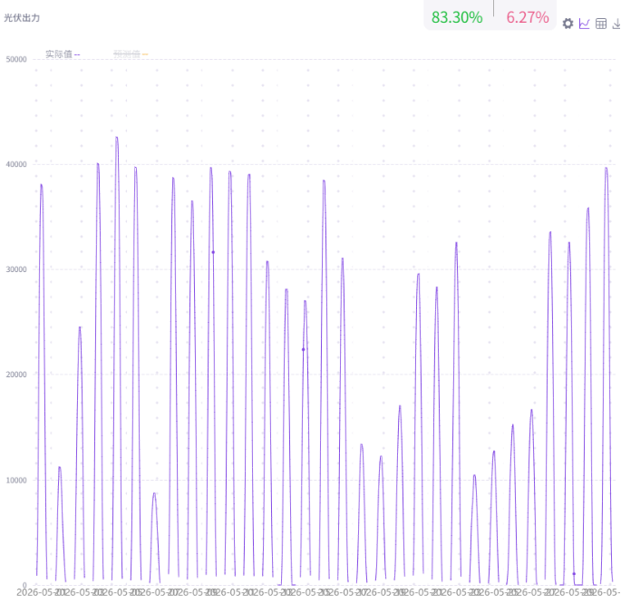621x604 pixels.
Task: Click the first 2026-05-01 x-axis label
Action: point(39,592)
